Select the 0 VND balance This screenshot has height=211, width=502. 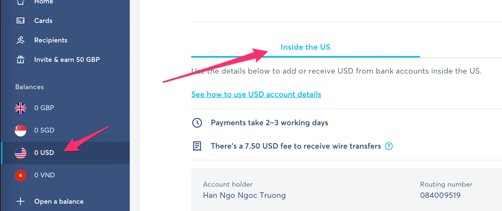click(x=66, y=175)
